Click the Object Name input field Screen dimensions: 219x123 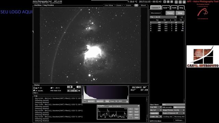[x=173, y=105]
